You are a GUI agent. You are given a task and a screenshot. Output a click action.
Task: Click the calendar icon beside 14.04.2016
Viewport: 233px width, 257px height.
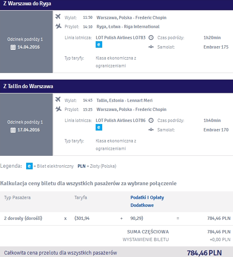[x=13, y=47]
